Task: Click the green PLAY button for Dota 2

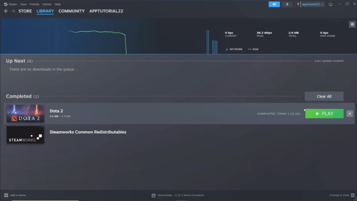Action: pyautogui.click(x=324, y=114)
